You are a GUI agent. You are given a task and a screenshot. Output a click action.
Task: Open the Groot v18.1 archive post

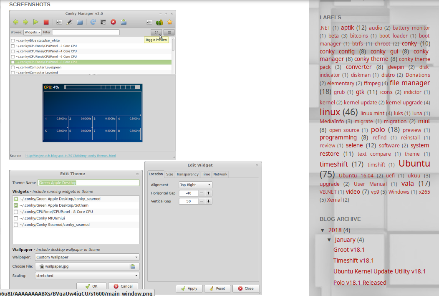click(349, 250)
